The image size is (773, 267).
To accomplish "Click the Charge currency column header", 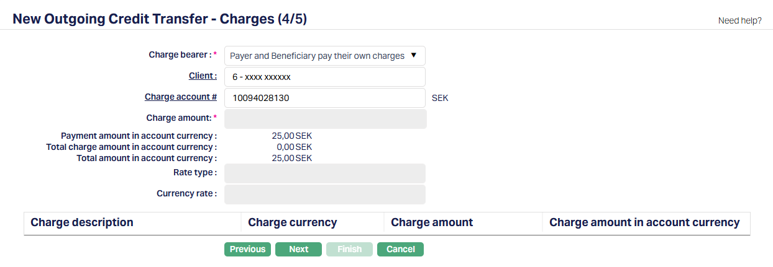I will pos(293,222).
